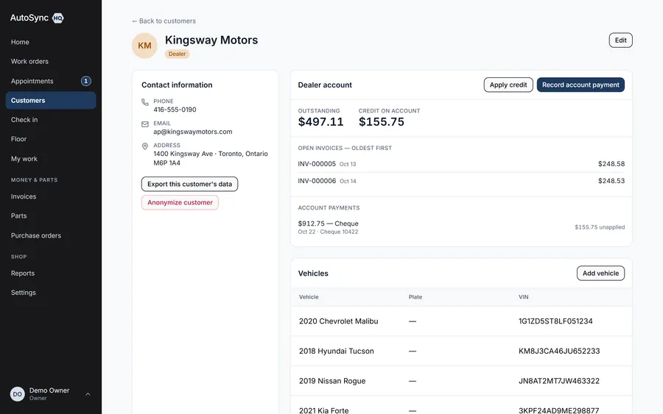Click the Add vehicle button
The width and height of the screenshot is (663, 414).
point(600,273)
